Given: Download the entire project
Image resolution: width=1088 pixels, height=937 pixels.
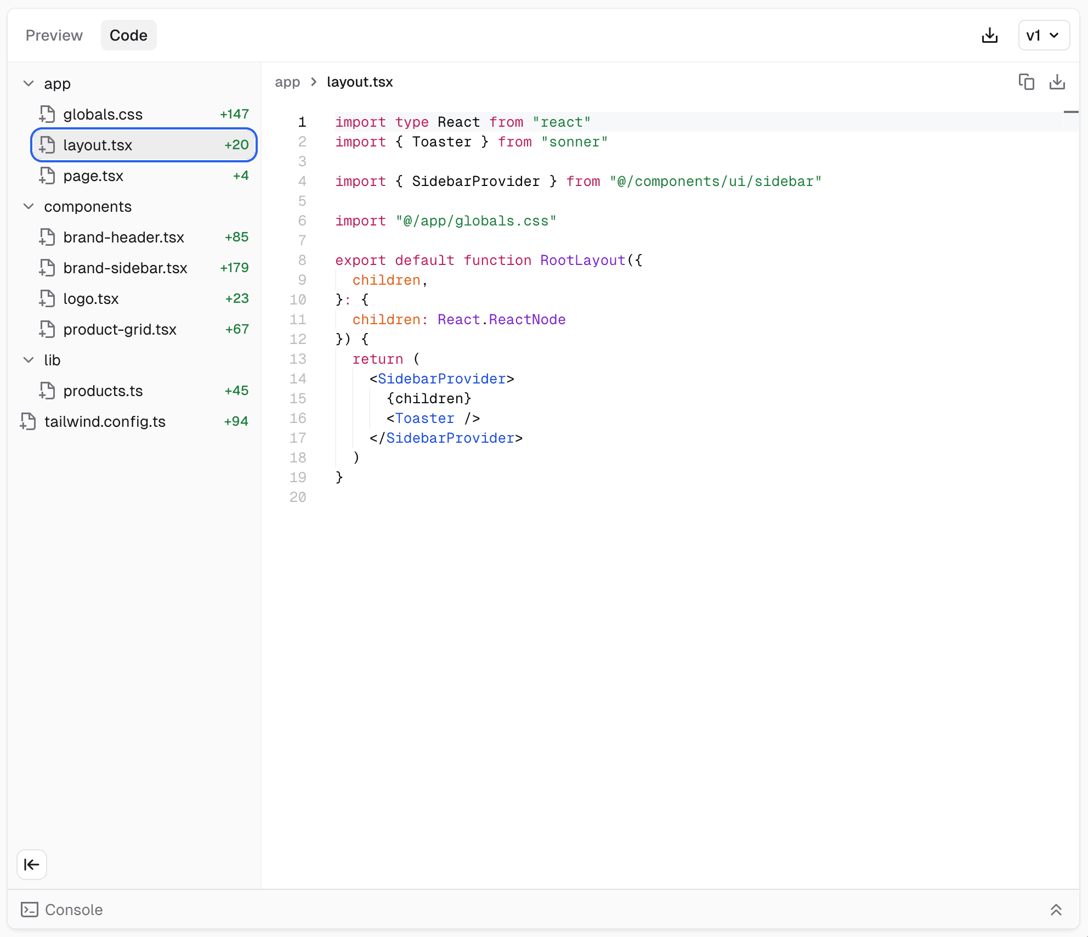Looking at the screenshot, I should tap(990, 35).
